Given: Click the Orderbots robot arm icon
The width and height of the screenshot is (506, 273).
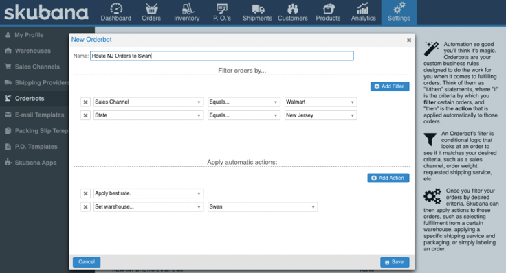Looking at the screenshot, I should (x=8, y=98).
